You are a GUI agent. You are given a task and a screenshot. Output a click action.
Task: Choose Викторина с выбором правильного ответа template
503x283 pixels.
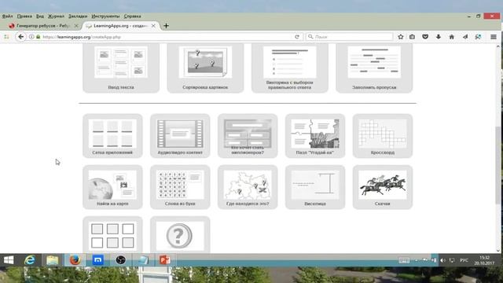tap(290, 68)
